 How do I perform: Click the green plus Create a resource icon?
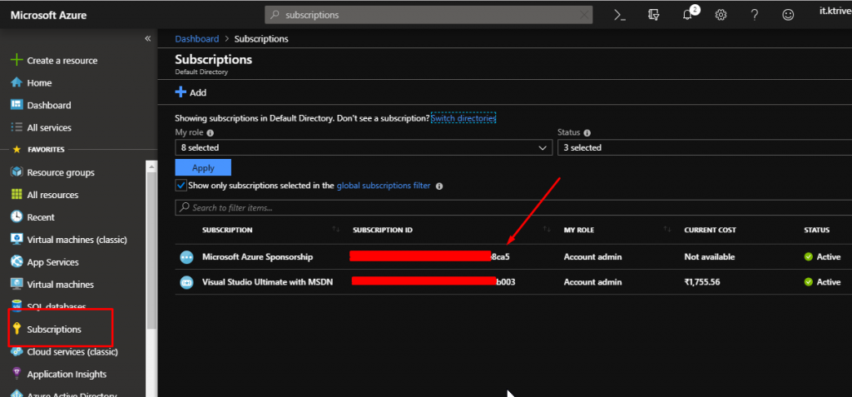(x=17, y=60)
